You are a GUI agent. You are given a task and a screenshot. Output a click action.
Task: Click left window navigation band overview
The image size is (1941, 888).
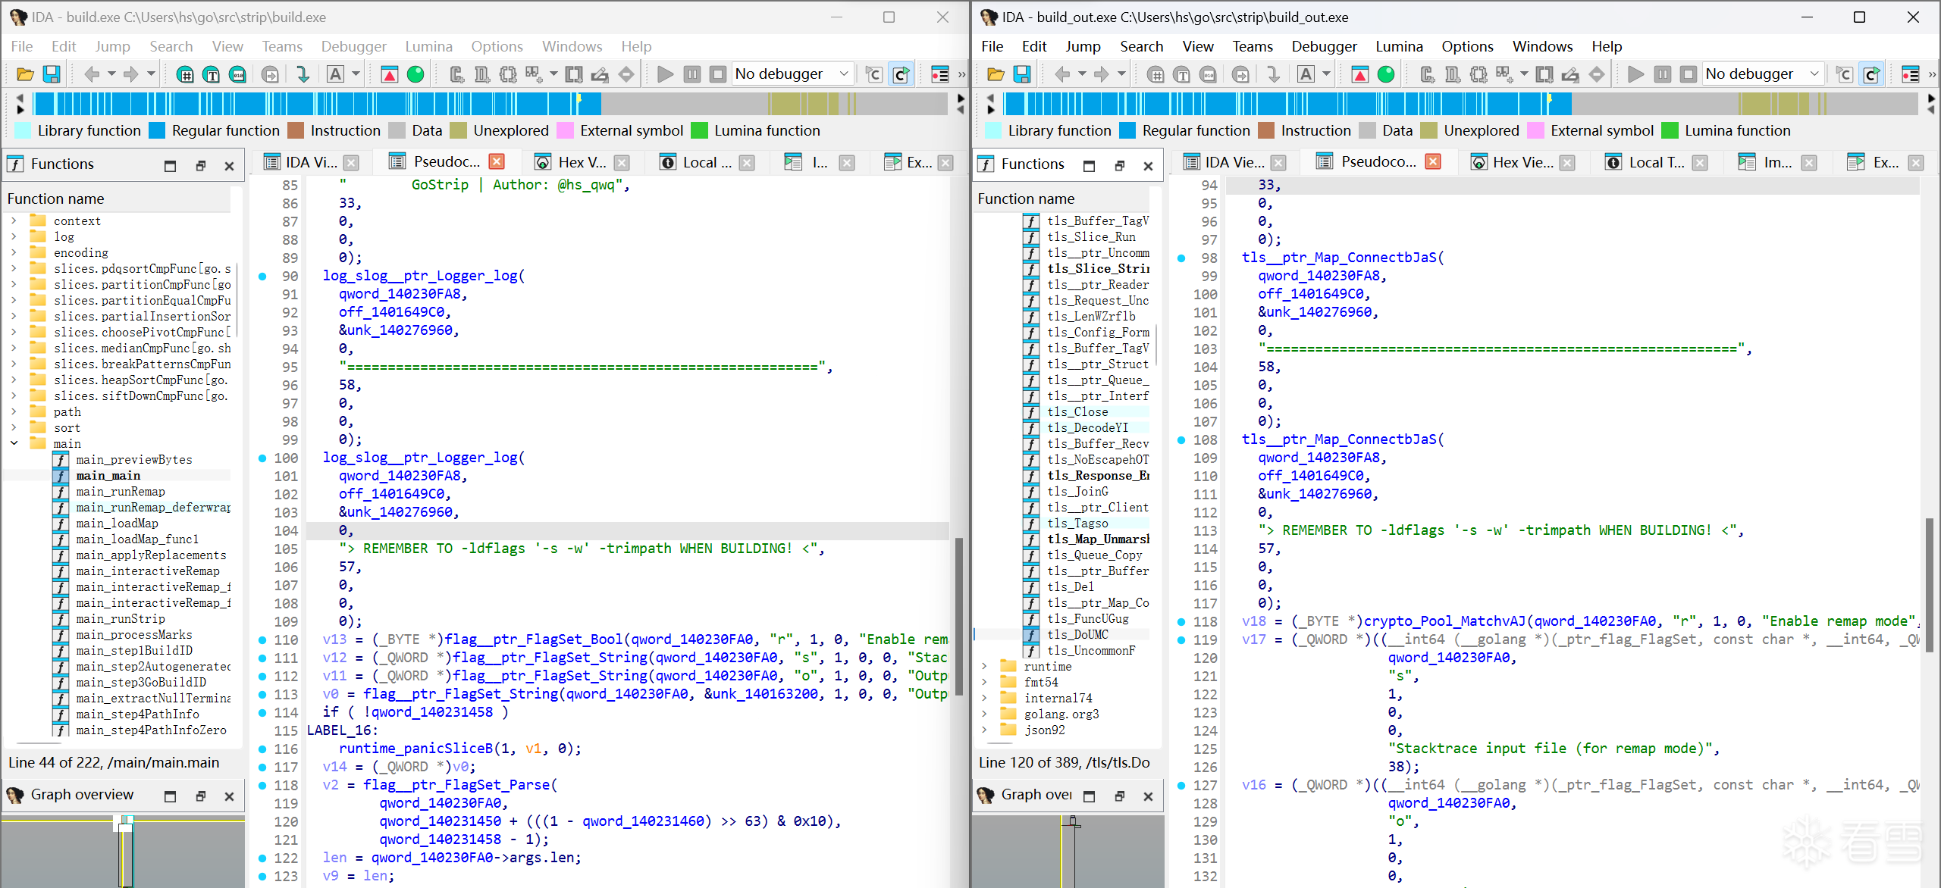click(490, 104)
